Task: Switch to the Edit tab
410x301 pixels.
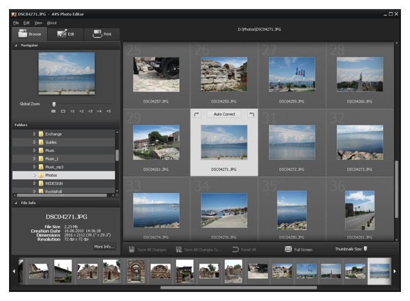Action: (x=66, y=34)
